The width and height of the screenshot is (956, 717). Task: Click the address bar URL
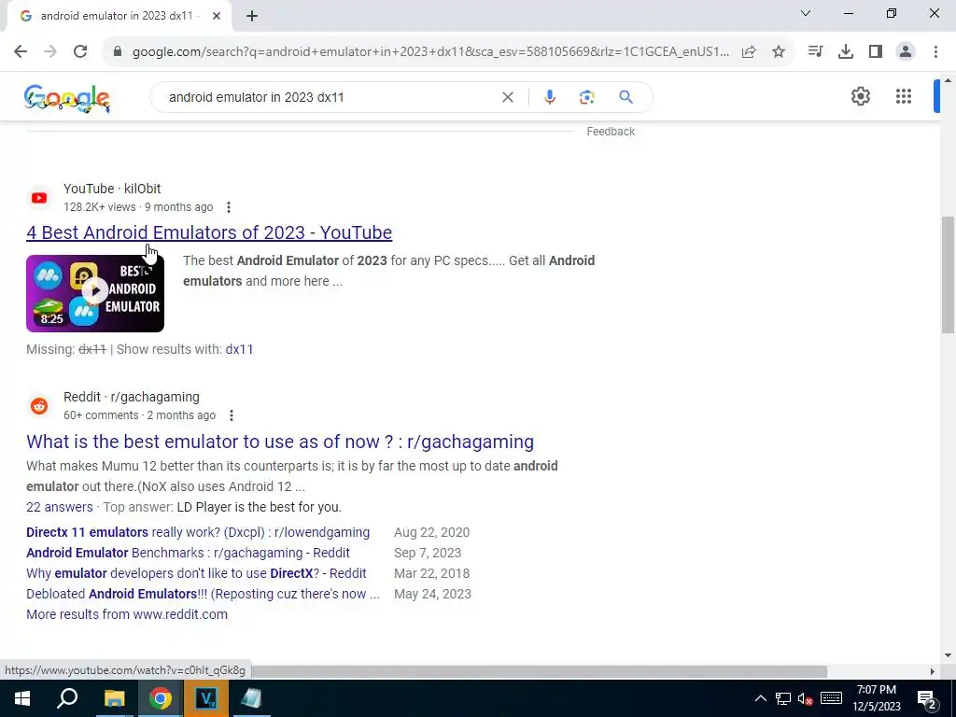pyautogui.click(x=430, y=52)
